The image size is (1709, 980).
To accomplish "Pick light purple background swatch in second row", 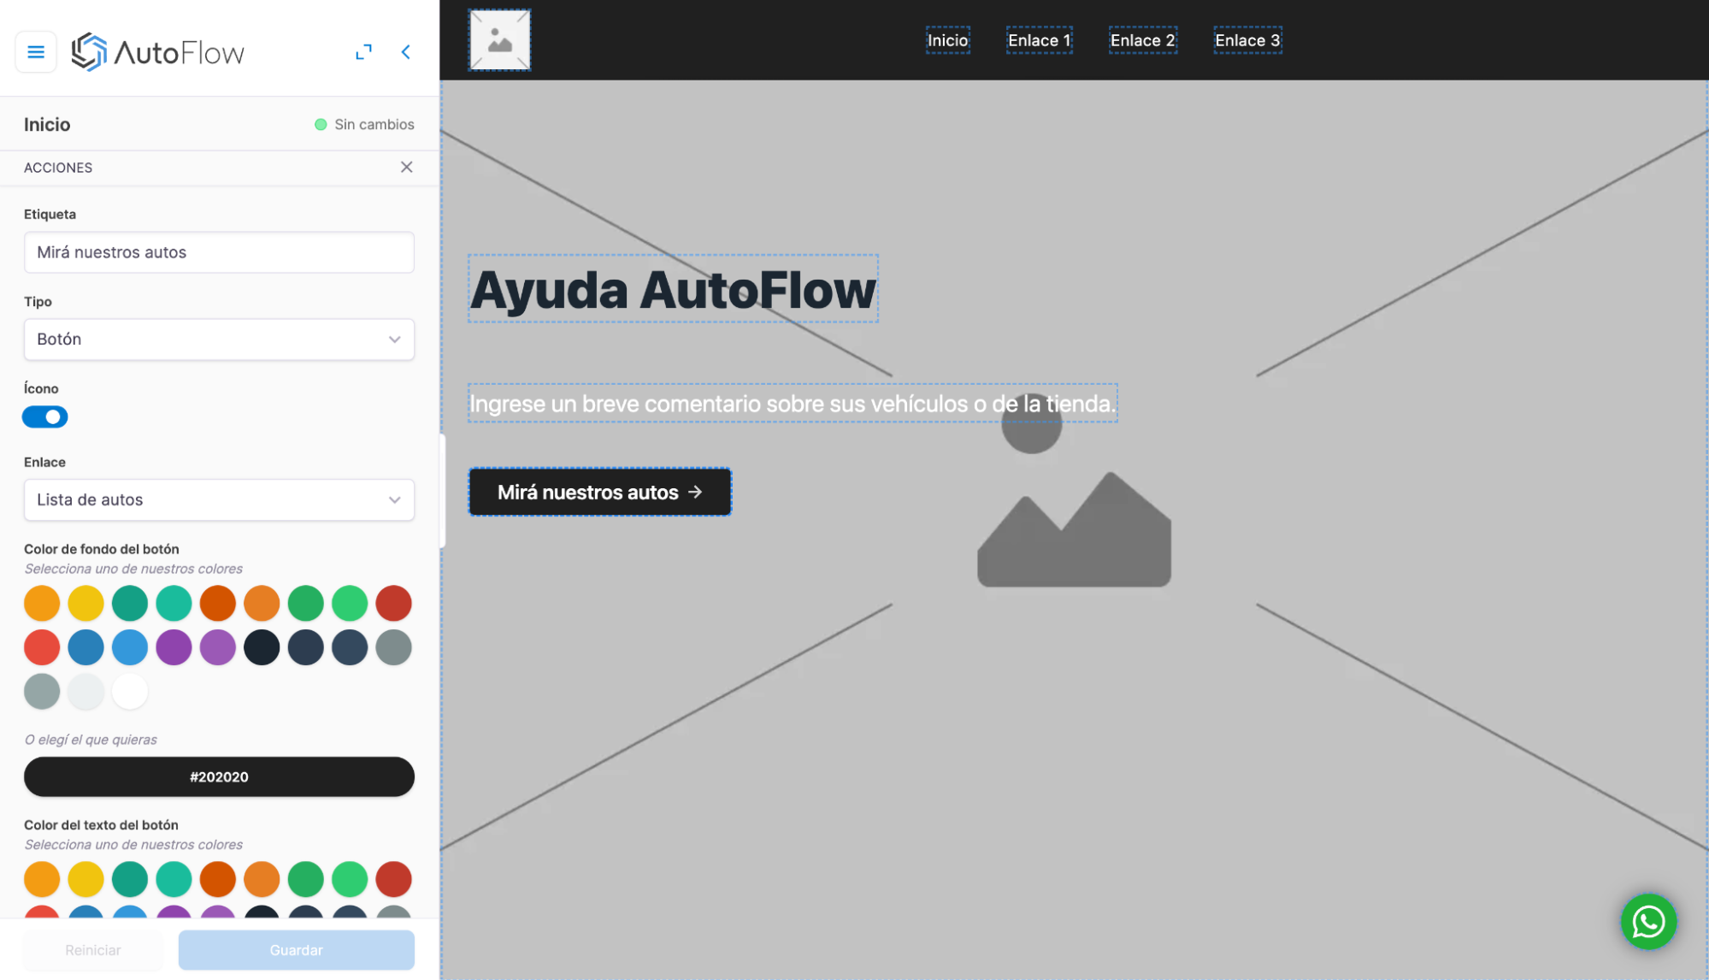I will [x=218, y=647].
